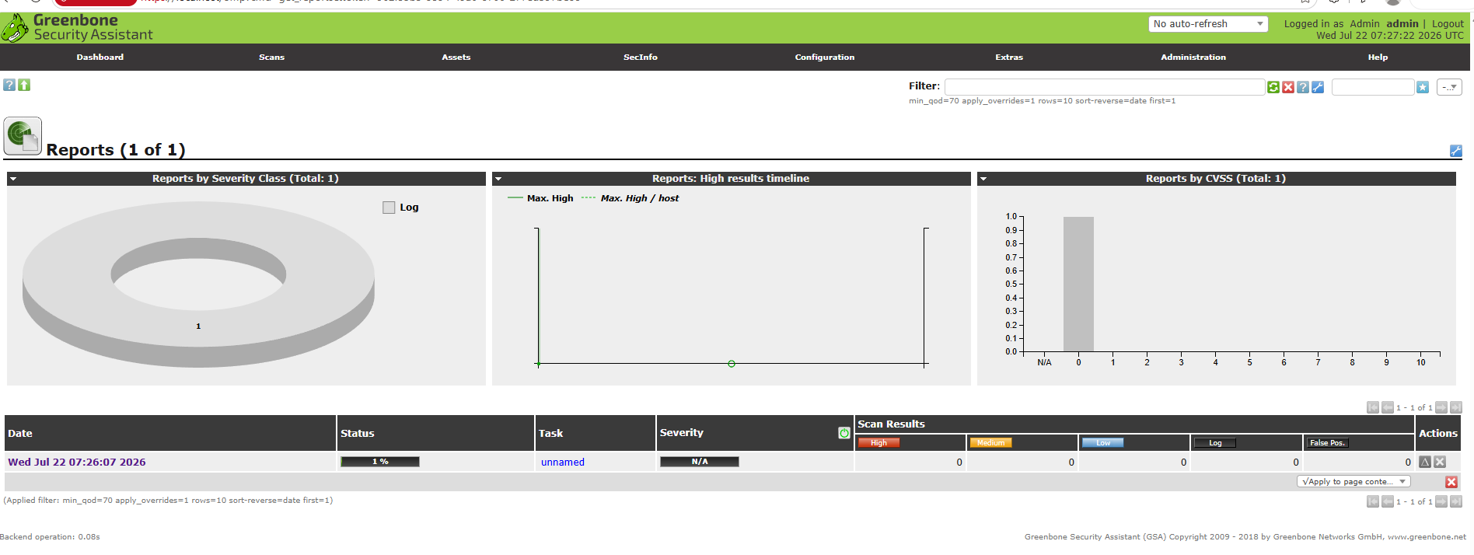Go to first page icon above table
Screen dimensions: 1474x555
1373,407
